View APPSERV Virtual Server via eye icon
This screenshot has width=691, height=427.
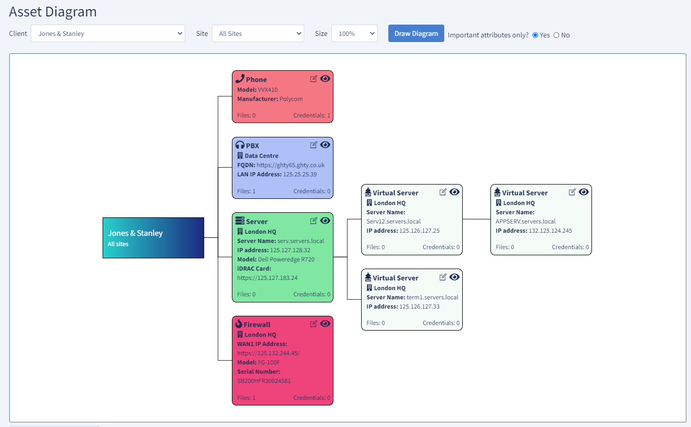[584, 192]
